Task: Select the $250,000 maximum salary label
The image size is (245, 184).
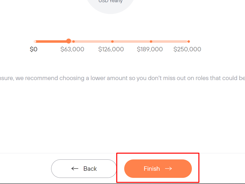Action: point(187,49)
